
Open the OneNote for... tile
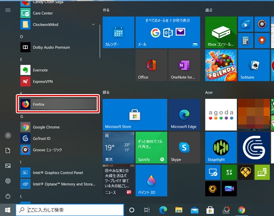(184, 65)
